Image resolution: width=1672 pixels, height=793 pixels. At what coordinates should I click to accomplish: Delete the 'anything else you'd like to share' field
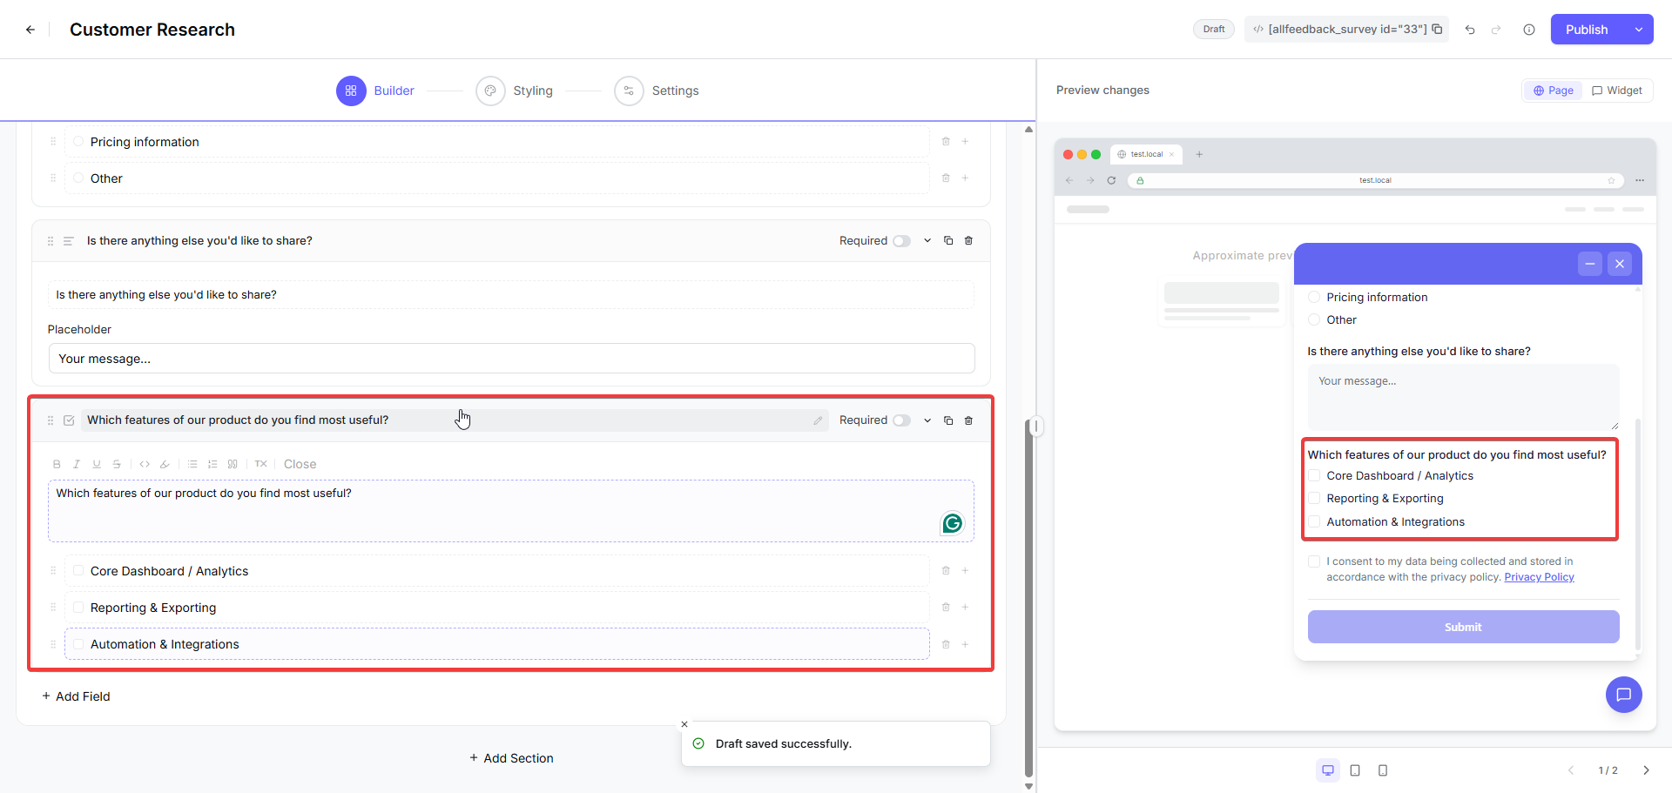tap(968, 241)
